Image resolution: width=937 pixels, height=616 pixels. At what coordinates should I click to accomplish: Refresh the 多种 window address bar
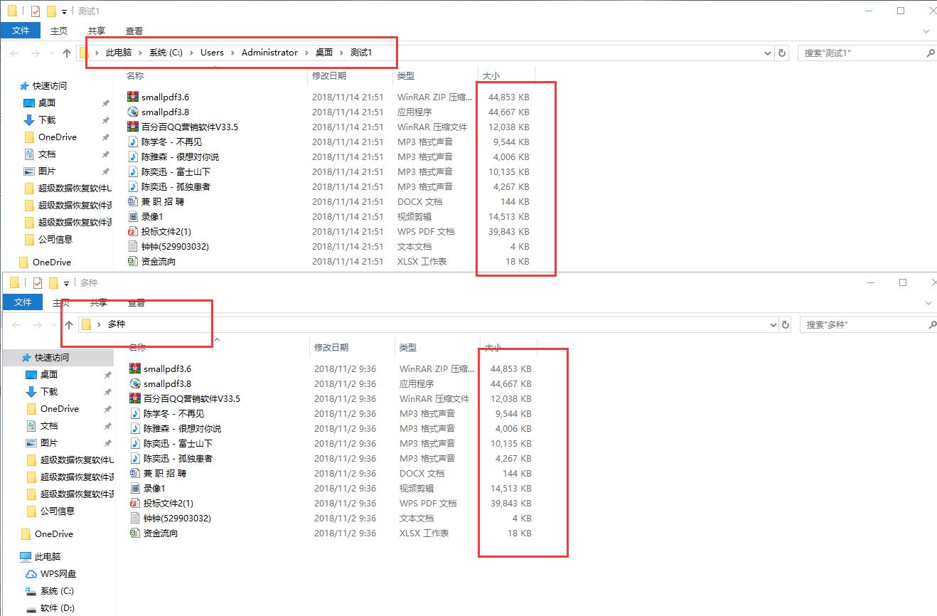coord(786,324)
